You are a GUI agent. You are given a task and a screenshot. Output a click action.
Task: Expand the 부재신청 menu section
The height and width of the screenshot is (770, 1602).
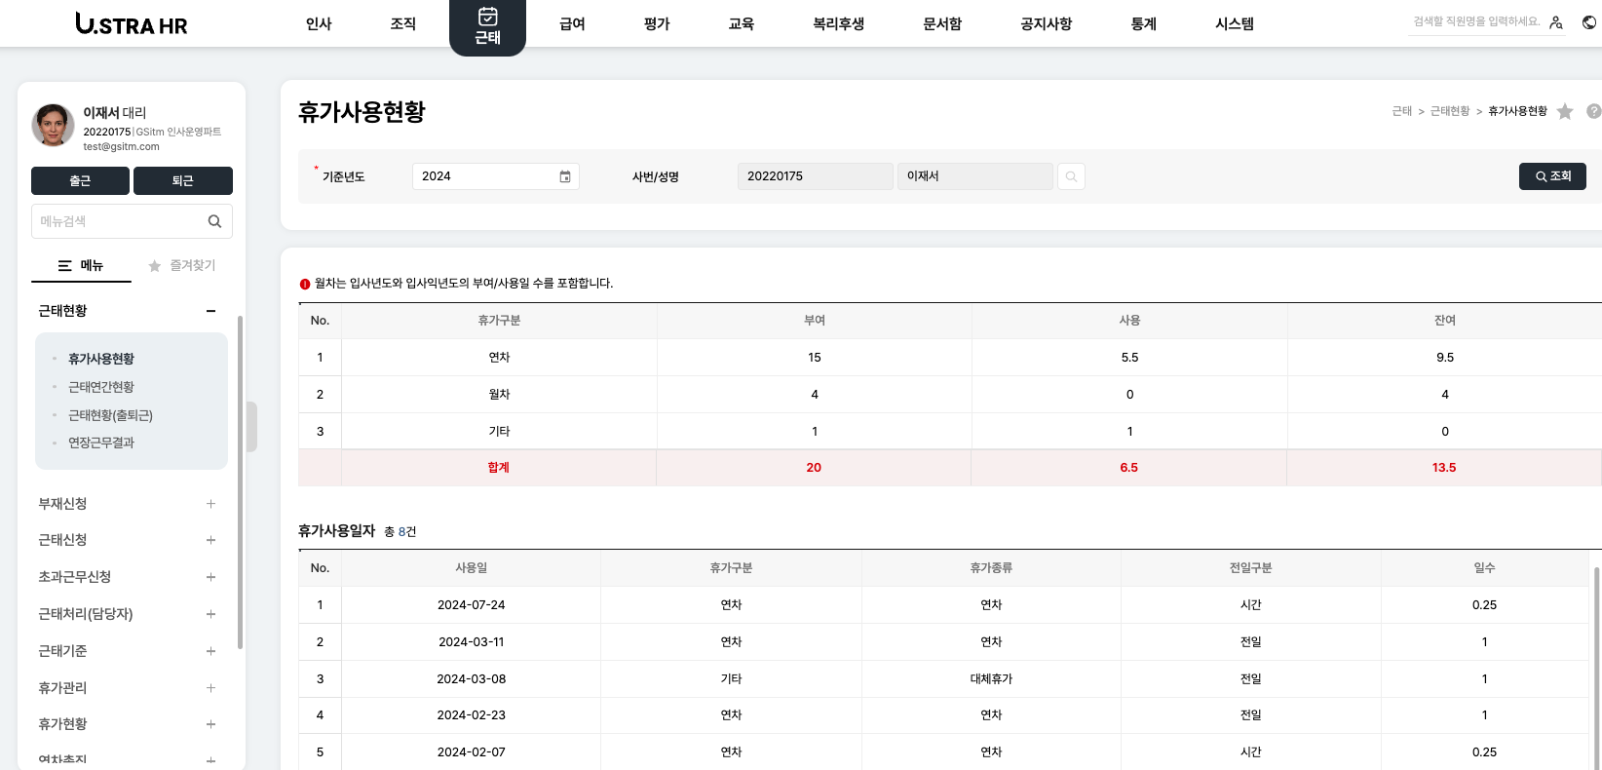(210, 504)
